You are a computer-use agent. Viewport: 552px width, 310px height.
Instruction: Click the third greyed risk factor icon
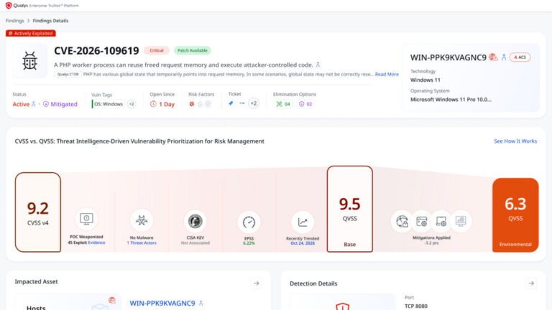click(208, 104)
